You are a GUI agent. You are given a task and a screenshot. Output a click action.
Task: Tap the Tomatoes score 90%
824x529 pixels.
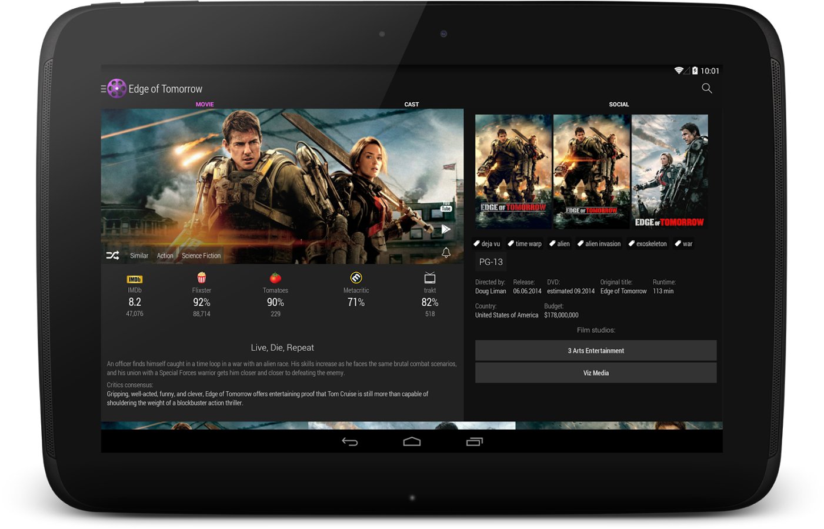point(275,302)
